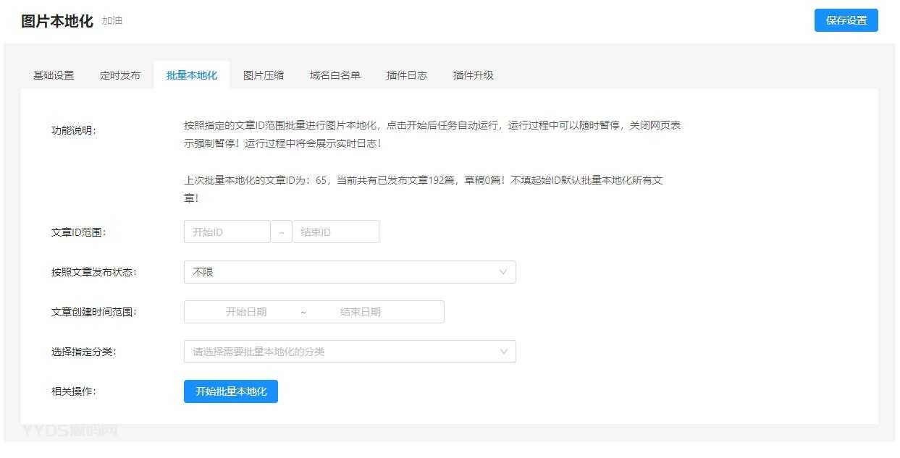Image resolution: width=900 pixels, height=458 pixels.
Task: Open the category selection dropdown
Action: [350, 351]
